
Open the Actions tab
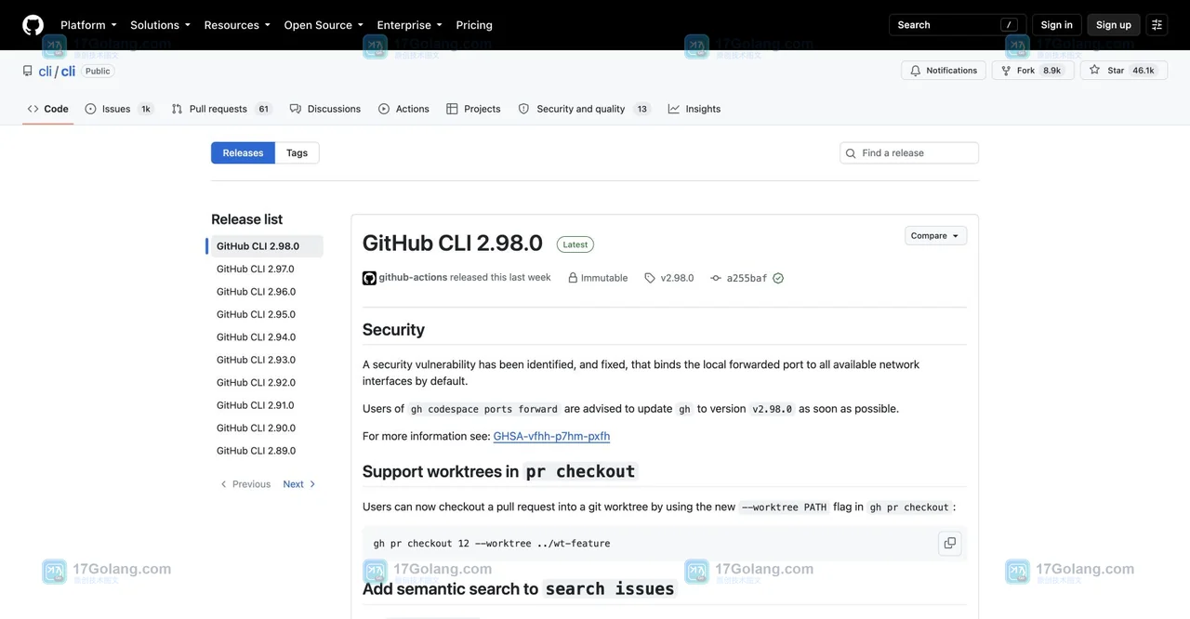[403, 109]
